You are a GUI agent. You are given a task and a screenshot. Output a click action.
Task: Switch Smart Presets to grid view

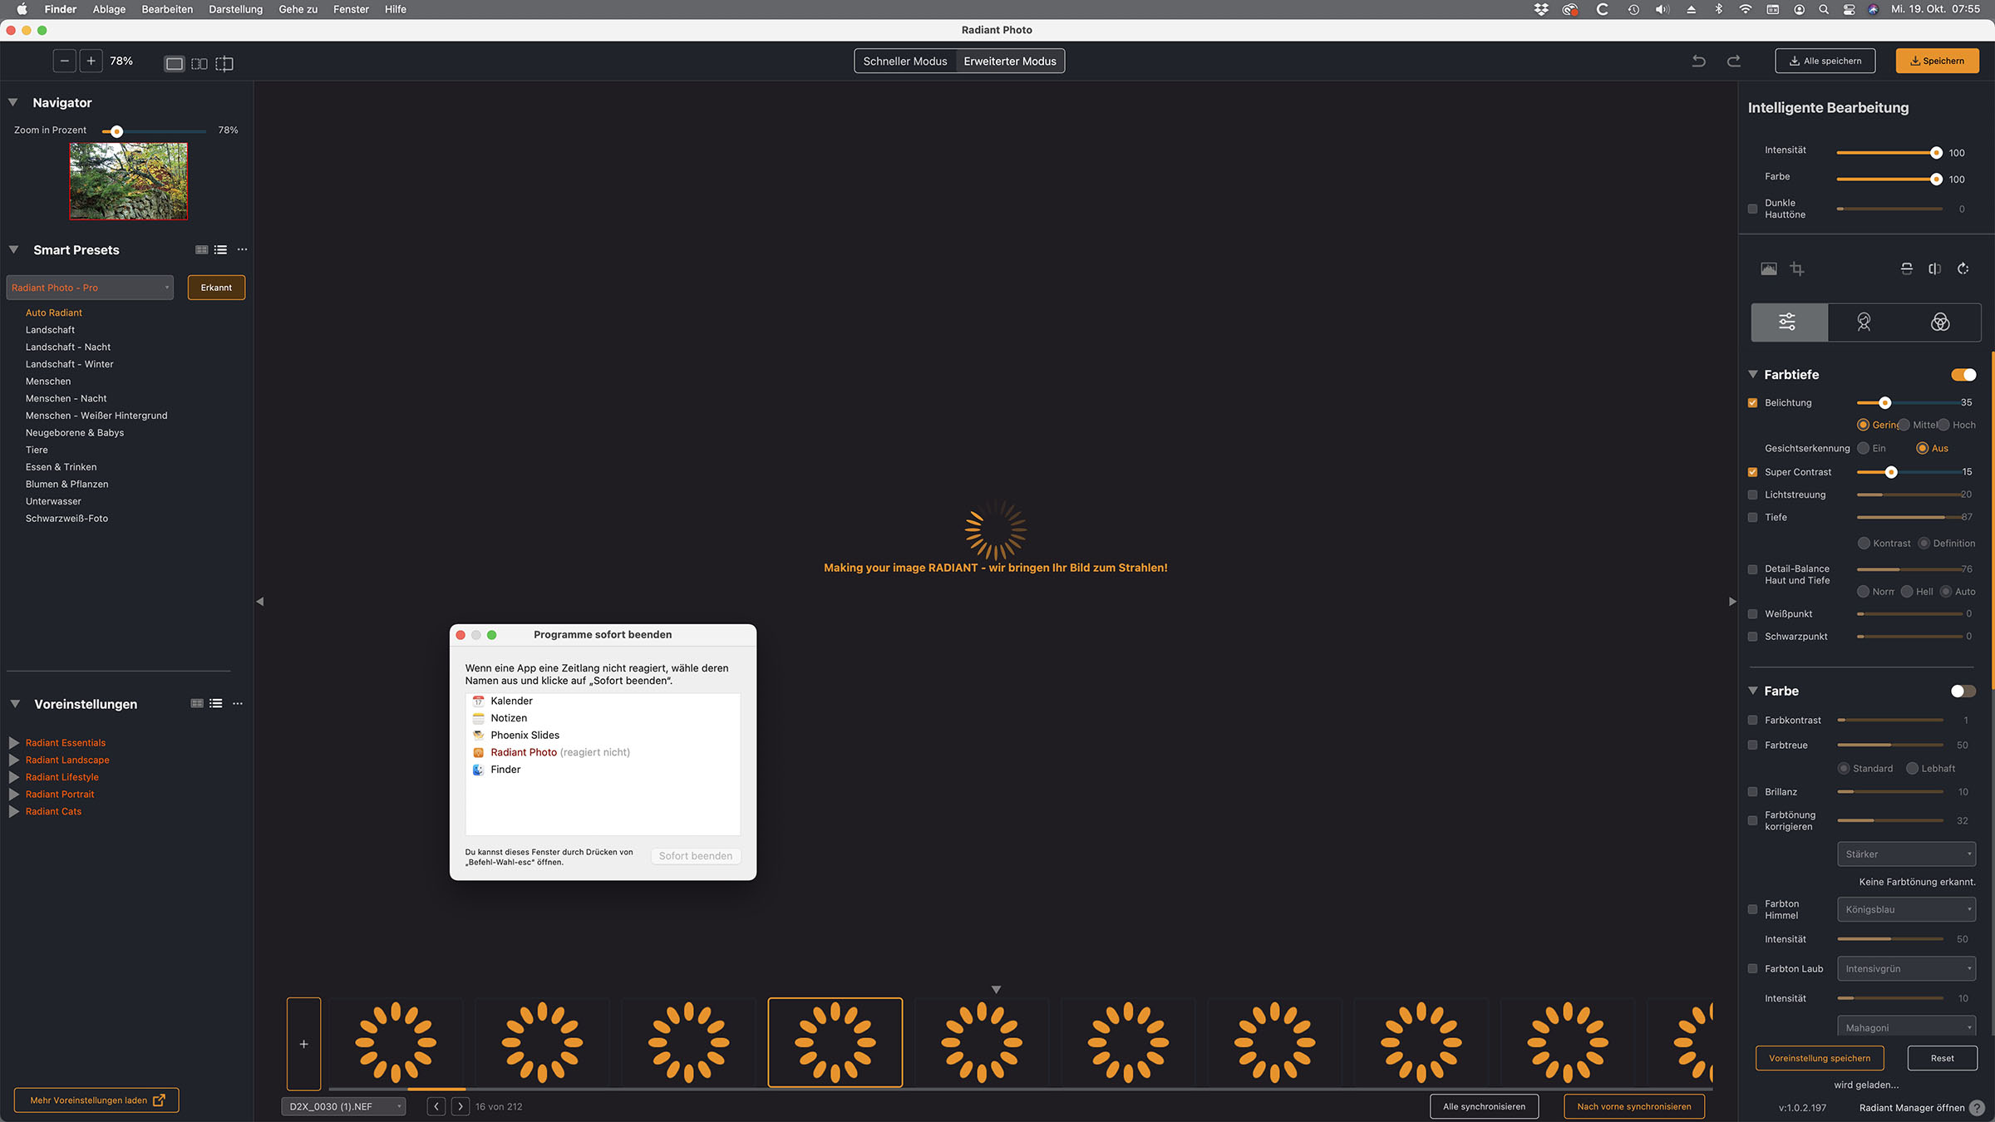pos(201,249)
